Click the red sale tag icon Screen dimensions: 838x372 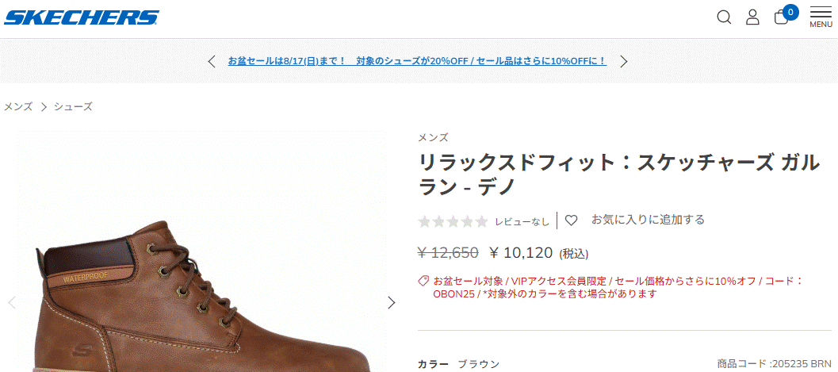pos(423,281)
